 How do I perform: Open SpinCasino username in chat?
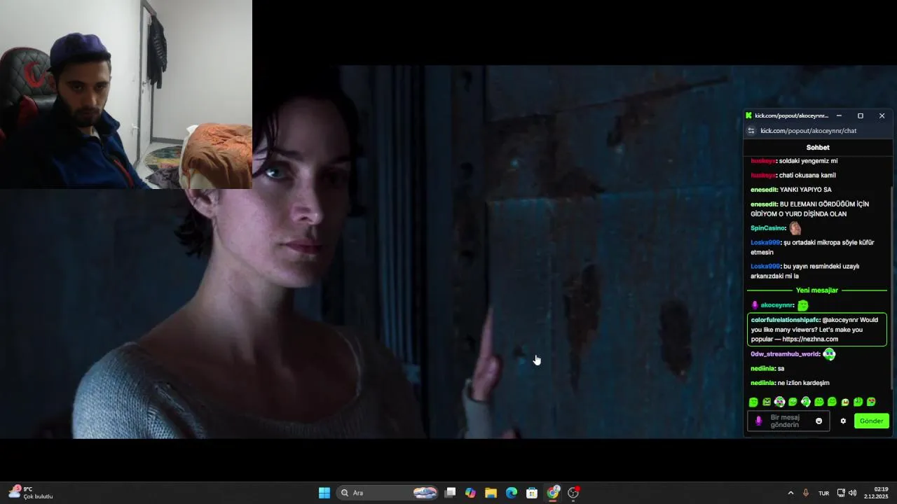(768, 228)
